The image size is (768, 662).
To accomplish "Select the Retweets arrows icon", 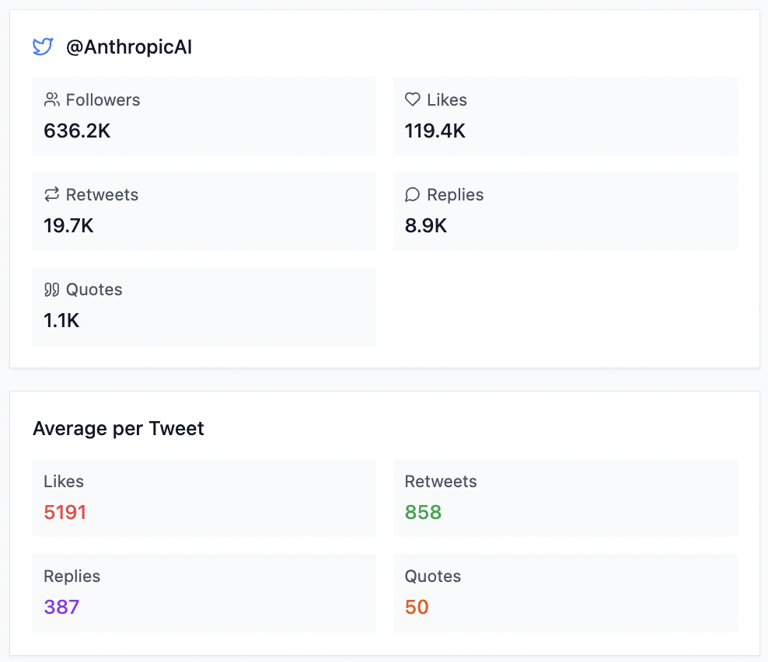I will pyautogui.click(x=52, y=193).
